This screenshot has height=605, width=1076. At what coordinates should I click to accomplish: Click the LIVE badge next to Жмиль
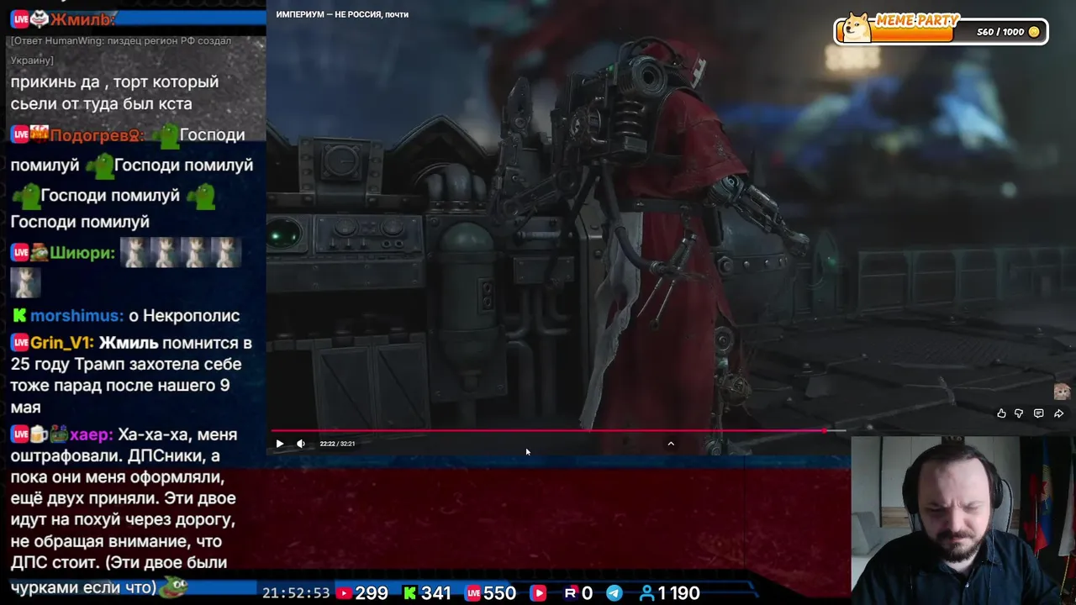(19, 19)
